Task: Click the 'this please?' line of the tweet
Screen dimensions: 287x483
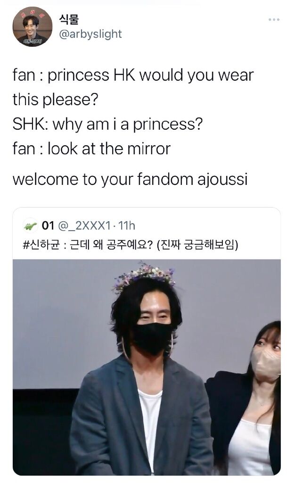Action: [x=55, y=100]
